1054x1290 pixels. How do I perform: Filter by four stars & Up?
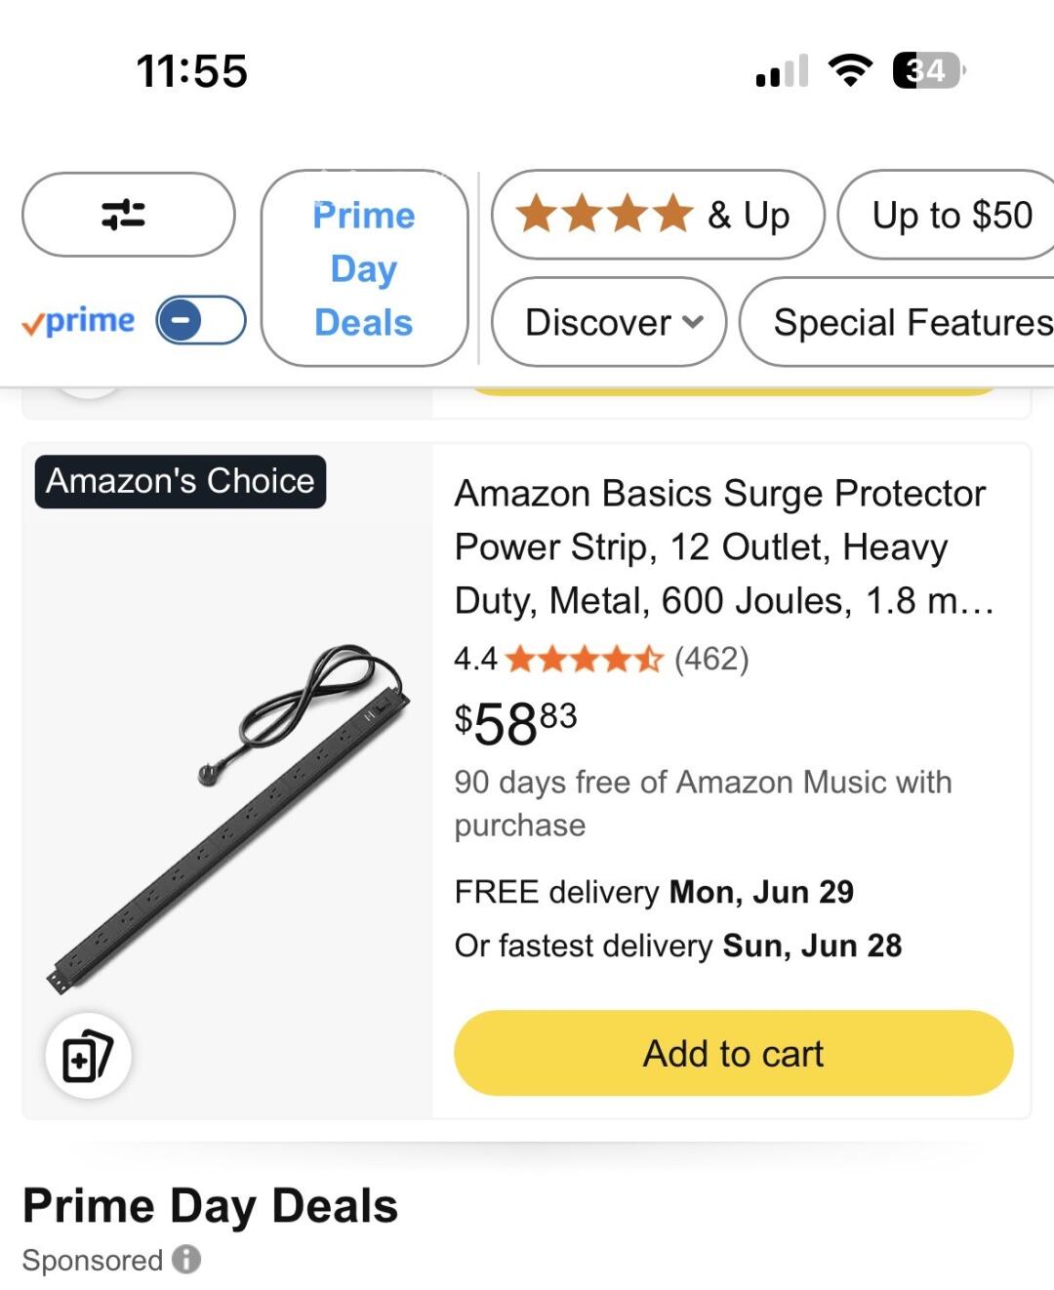pos(658,215)
